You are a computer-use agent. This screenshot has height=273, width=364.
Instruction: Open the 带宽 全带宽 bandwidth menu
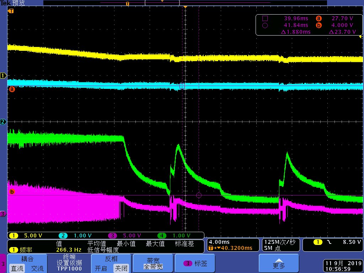[153, 263]
